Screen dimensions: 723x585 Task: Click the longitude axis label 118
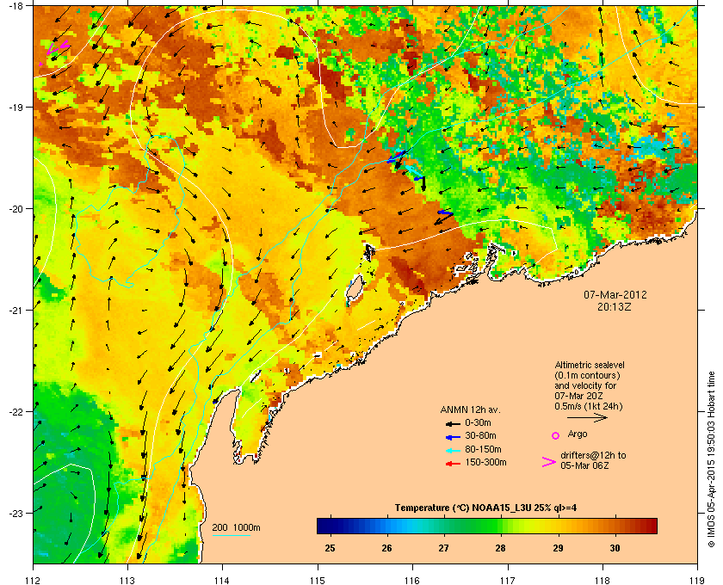coord(602,581)
